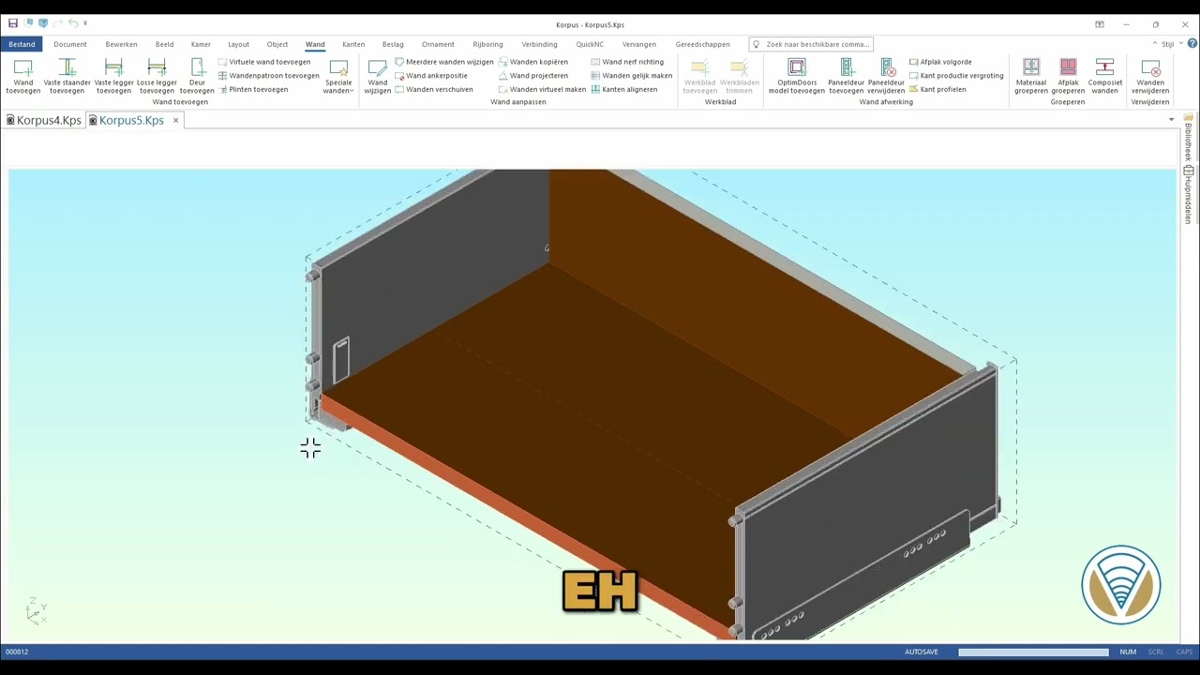The image size is (1200, 675).
Task: Open the Wand wijzigen tool
Action: [378, 76]
